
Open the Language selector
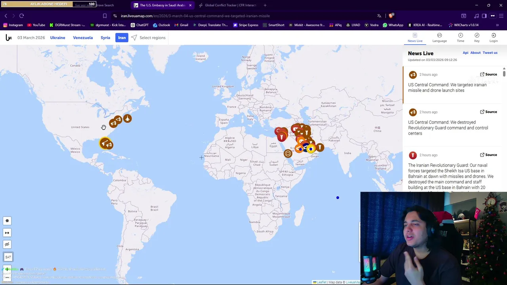click(x=439, y=38)
